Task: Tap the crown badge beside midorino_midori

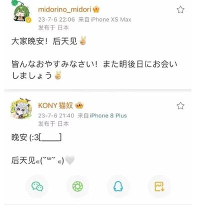Action: [x=96, y=9]
